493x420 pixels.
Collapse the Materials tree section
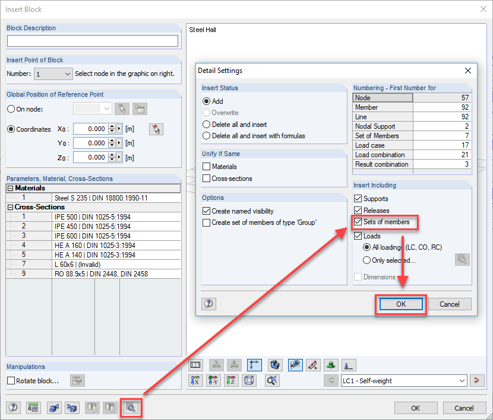[10, 188]
